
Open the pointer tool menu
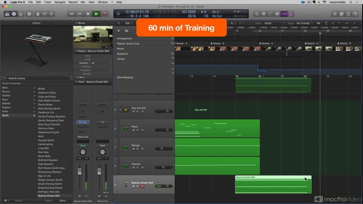click(233, 23)
